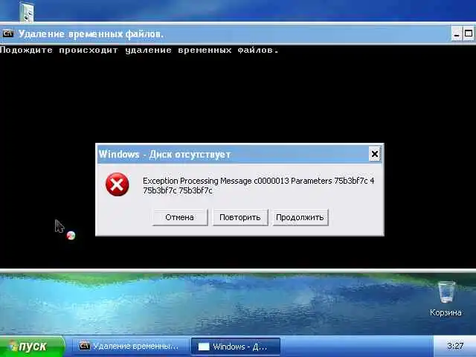
Task: Click the "Exception Processing Message" error text
Action: [259, 185]
